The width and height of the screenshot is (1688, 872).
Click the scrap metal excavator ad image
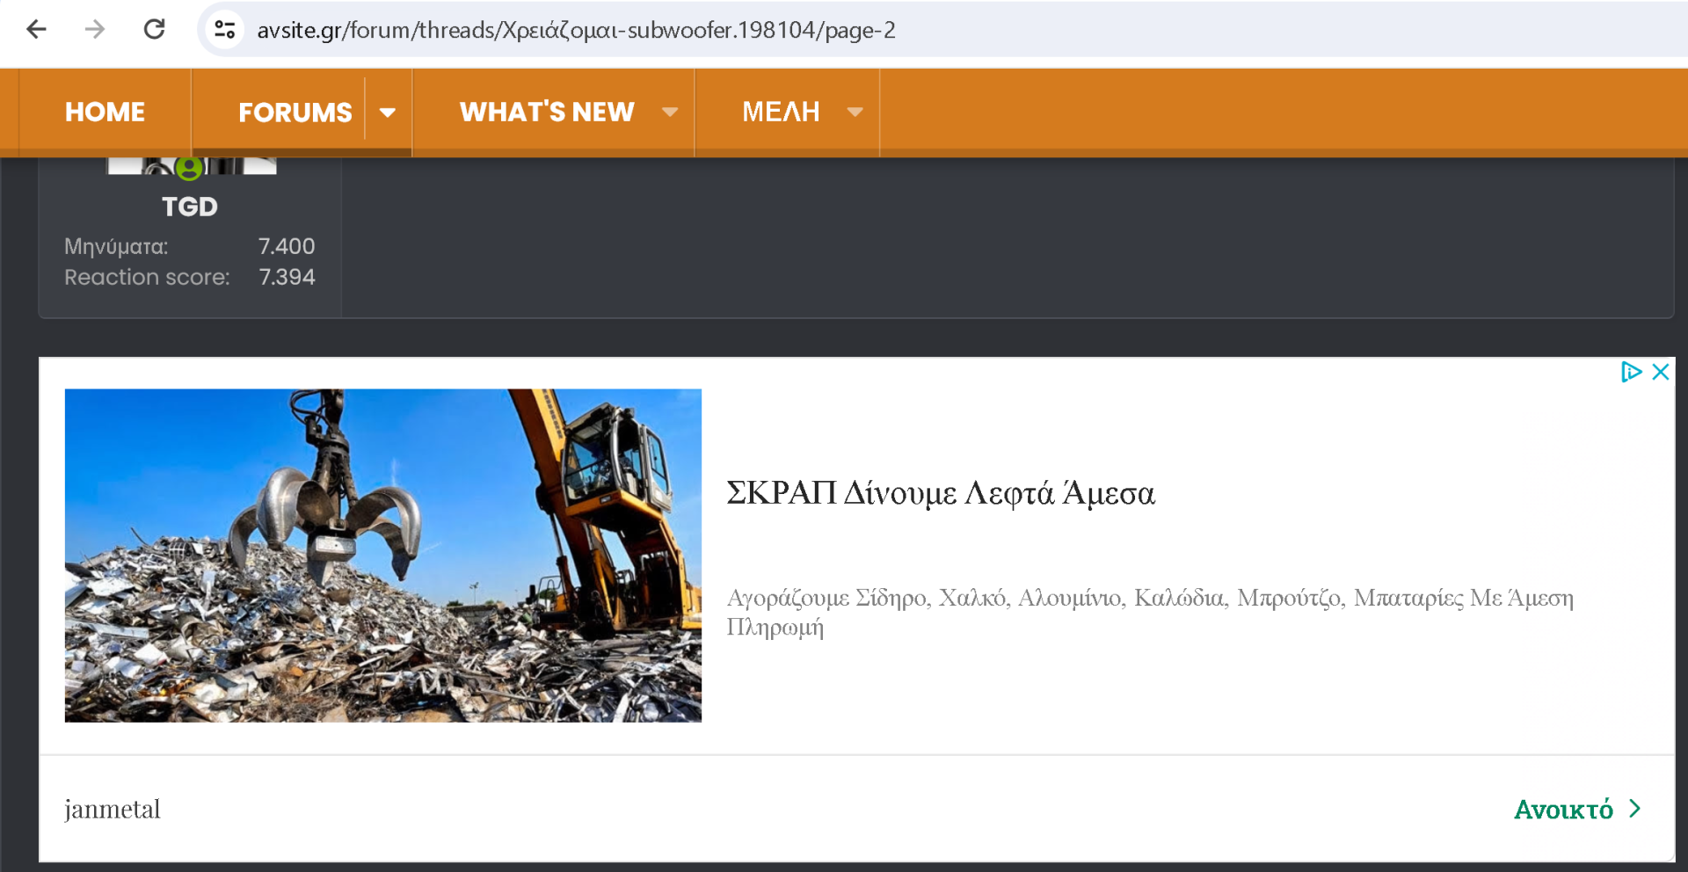pyautogui.click(x=382, y=556)
